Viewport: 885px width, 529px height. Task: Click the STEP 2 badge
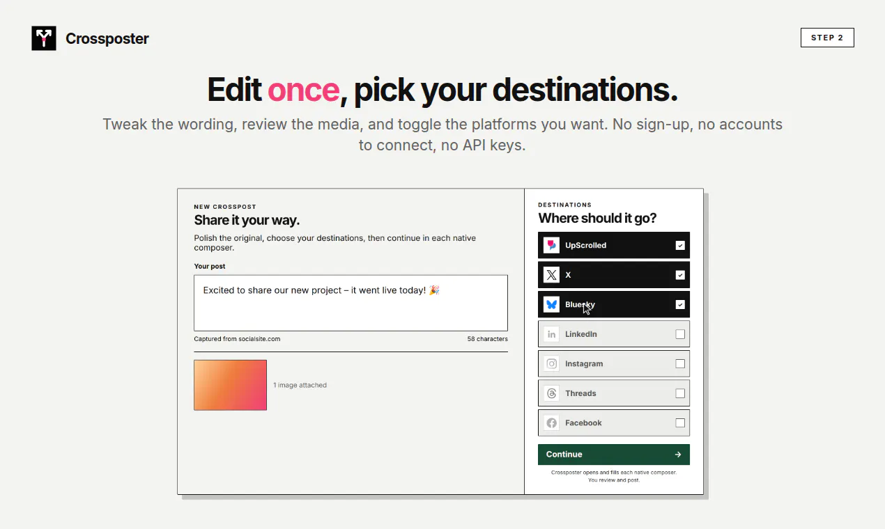[x=827, y=38]
